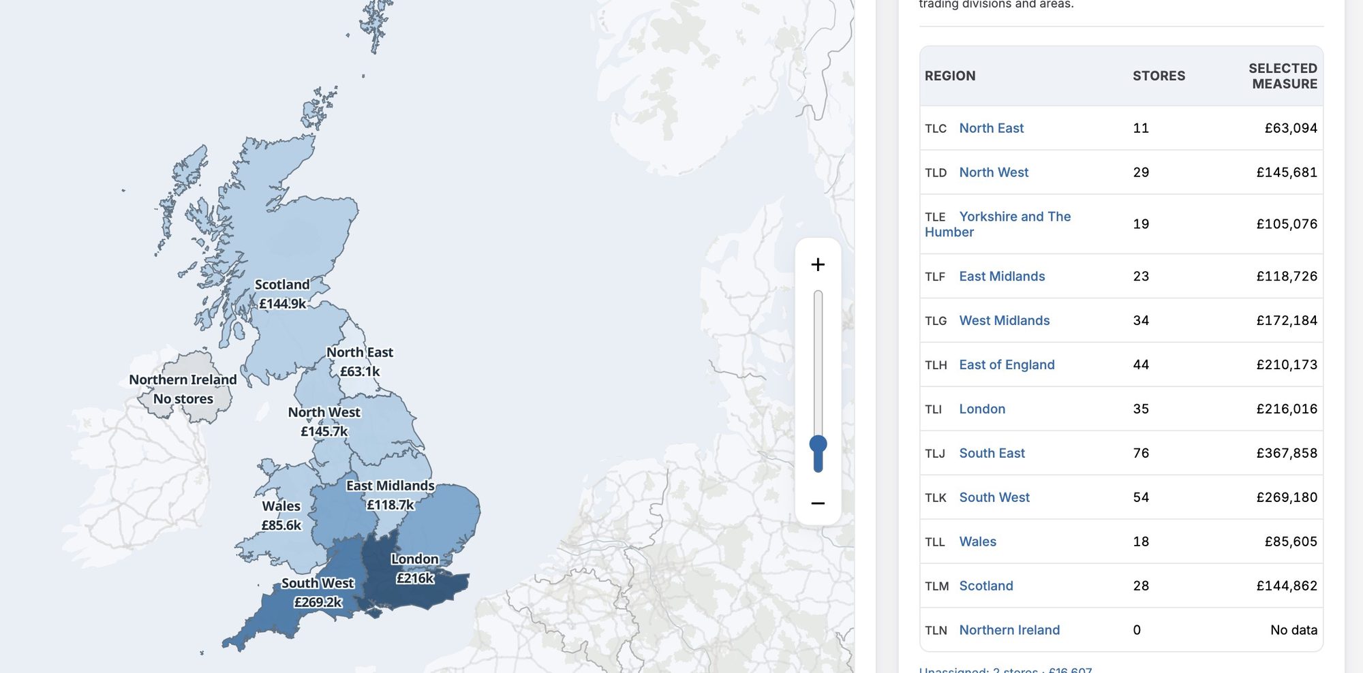Click the £210,173 East of England value
Viewport: 1363px width, 673px height.
coord(1287,364)
